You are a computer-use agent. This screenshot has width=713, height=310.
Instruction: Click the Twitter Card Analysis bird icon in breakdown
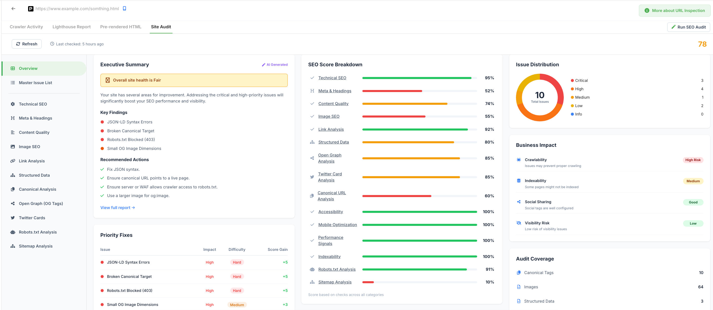tap(312, 177)
